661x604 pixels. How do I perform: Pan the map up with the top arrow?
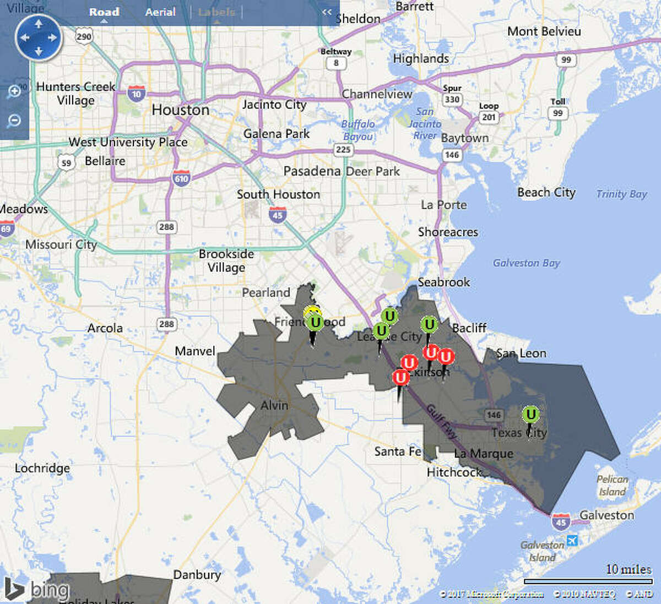(x=39, y=24)
